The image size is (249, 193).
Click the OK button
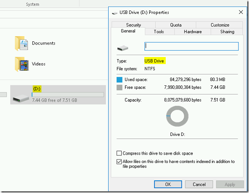[168, 184]
